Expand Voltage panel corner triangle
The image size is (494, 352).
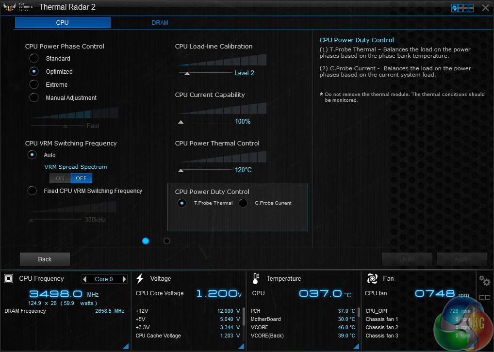point(241,346)
